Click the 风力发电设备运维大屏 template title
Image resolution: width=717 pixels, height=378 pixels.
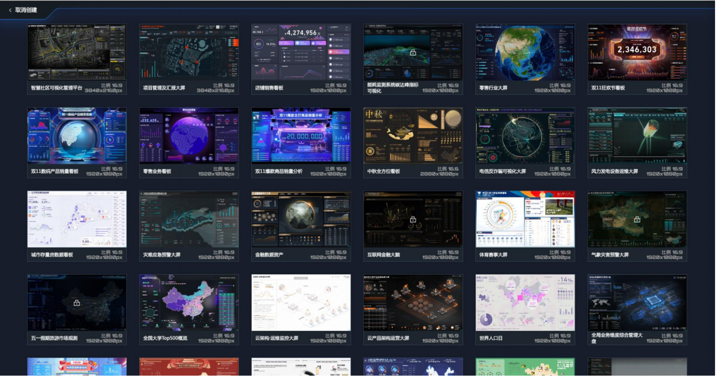[x=614, y=171]
